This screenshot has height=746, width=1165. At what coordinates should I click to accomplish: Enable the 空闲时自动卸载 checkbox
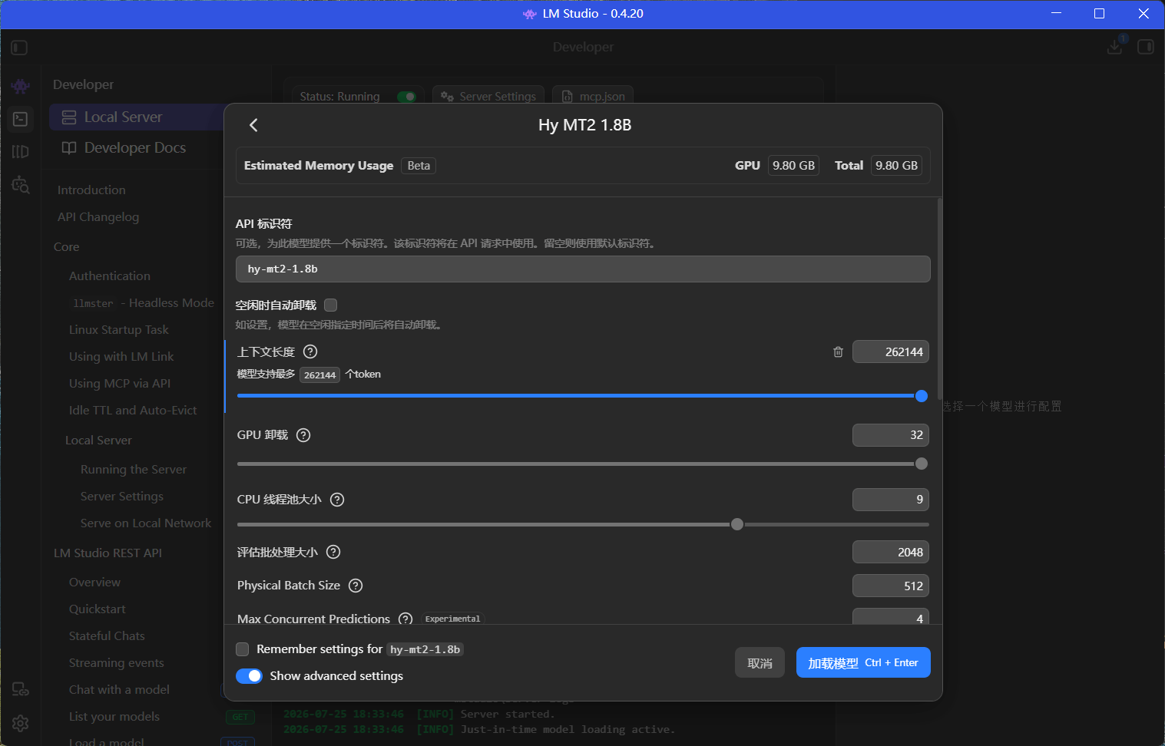[331, 305]
